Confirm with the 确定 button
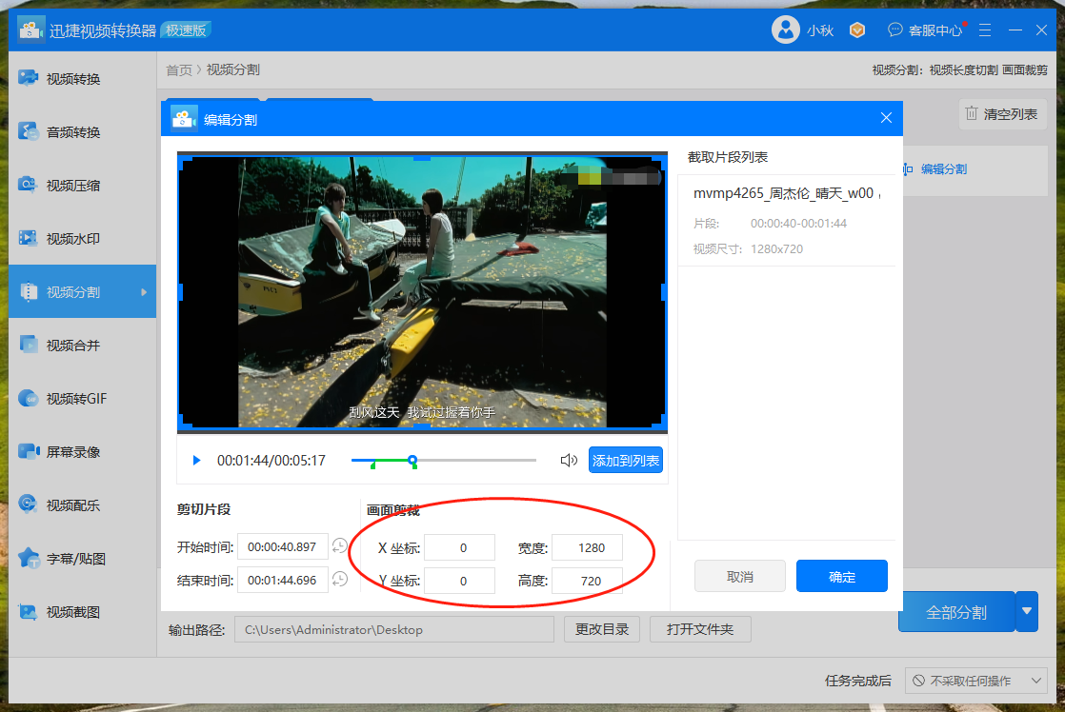This screenshot has width=1065, height=712. (x=842, y=577)
